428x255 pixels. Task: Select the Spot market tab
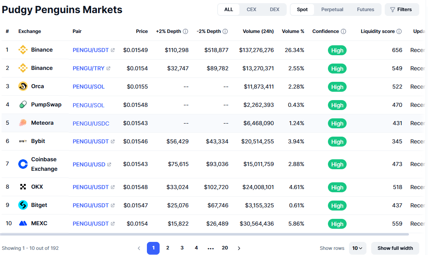click(302, 10)
